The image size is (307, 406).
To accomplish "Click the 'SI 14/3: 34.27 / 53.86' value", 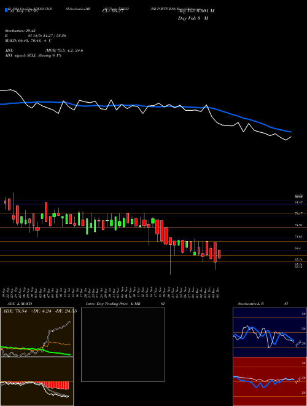I will [47, 36].
